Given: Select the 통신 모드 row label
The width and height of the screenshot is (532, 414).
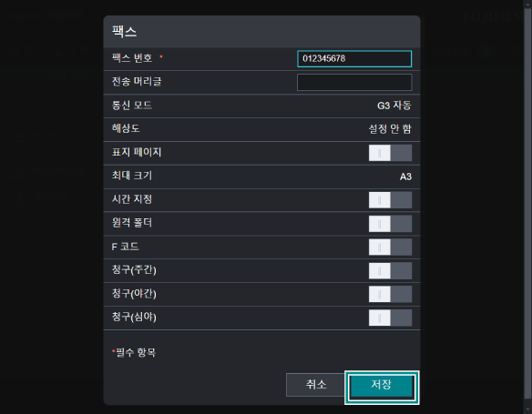Looking at the screenshot, I should [x=132, y=106].
